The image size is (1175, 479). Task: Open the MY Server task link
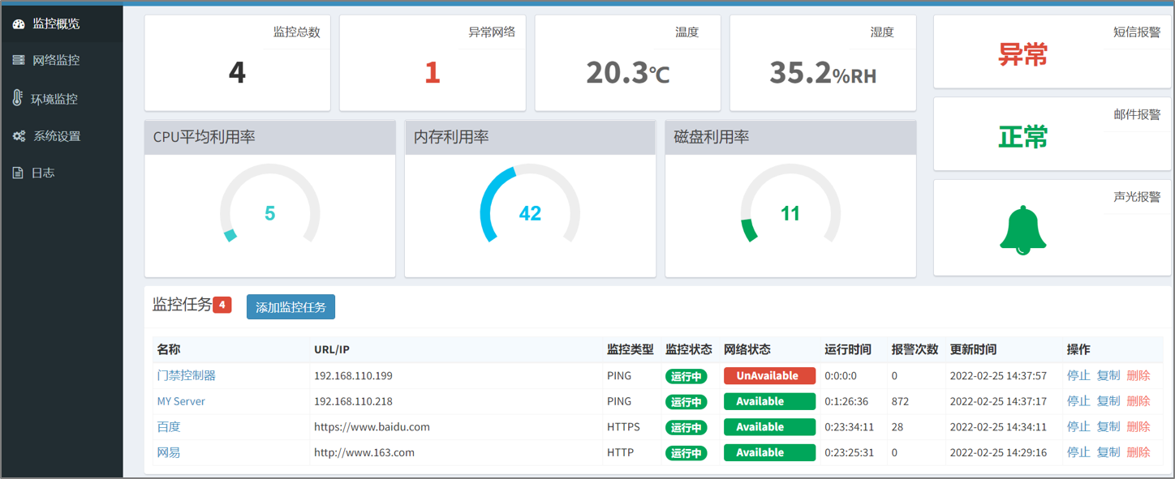point(181,401)
